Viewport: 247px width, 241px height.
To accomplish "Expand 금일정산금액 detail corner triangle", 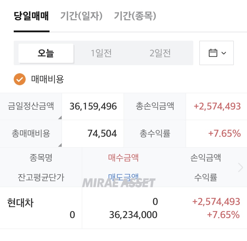I will (x=60, y=118).
